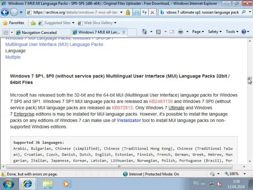This screenshot has width=253, height=190.
Task: Open the Web Slice Gallery link
Action: coord(95,23)
